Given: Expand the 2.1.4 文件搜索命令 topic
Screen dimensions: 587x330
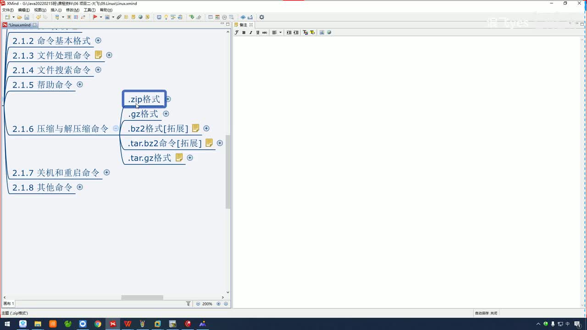Looking at the screenshot, I should click(x=98, y=70).
